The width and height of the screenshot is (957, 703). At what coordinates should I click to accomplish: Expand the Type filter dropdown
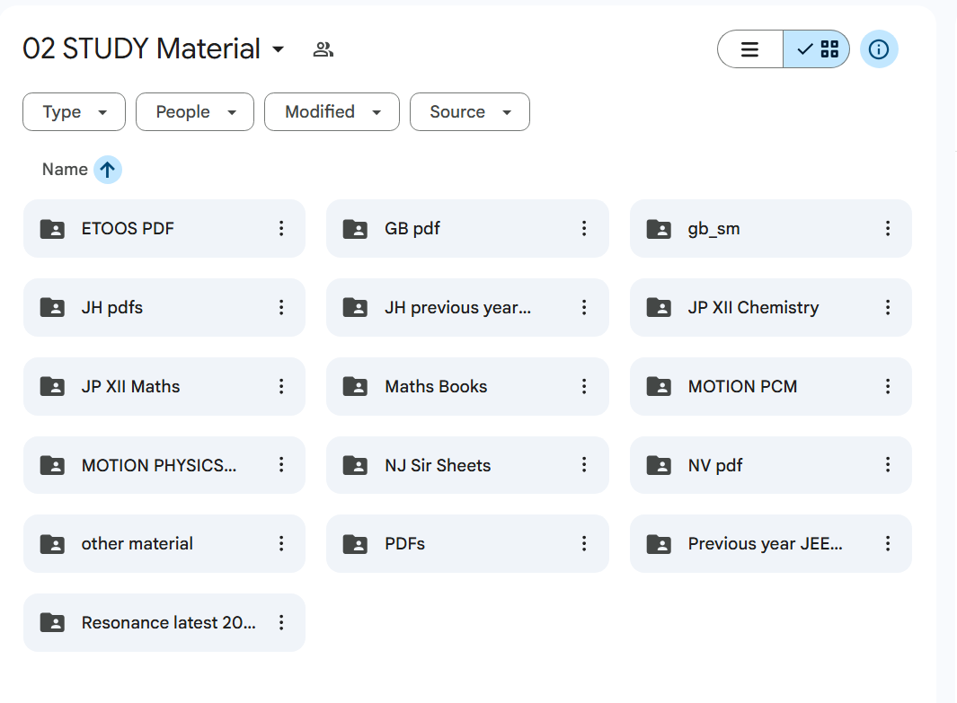(74, 112)
